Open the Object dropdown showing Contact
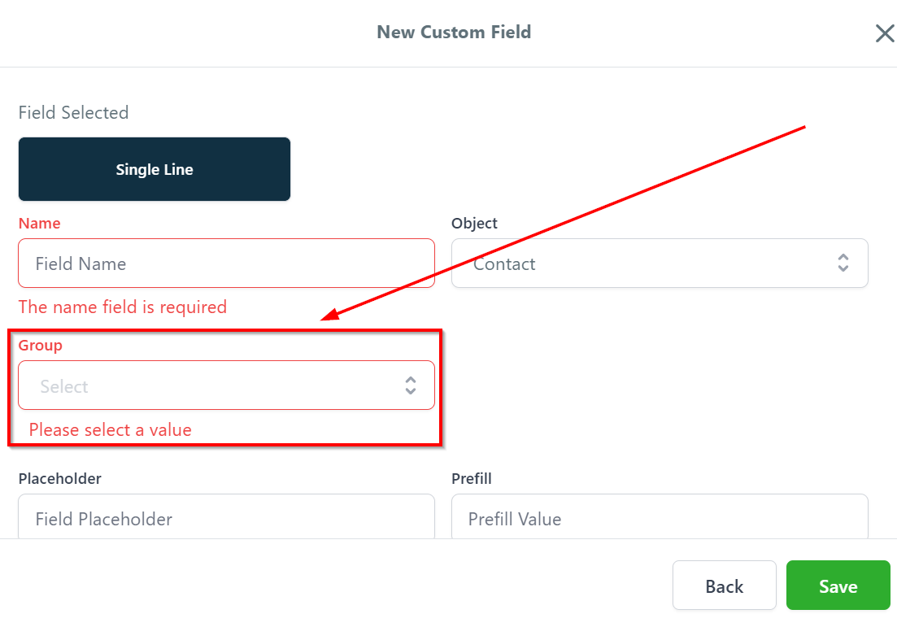This screenshot has height=627, width=897. click(x=642, y=263)
